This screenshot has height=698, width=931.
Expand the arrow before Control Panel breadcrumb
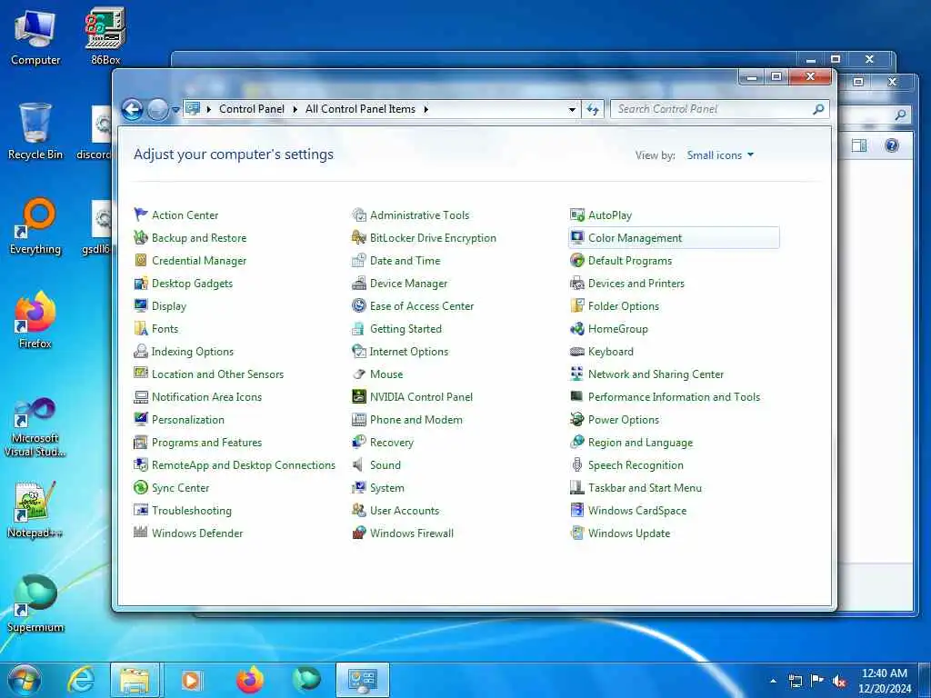coord(208,109)
